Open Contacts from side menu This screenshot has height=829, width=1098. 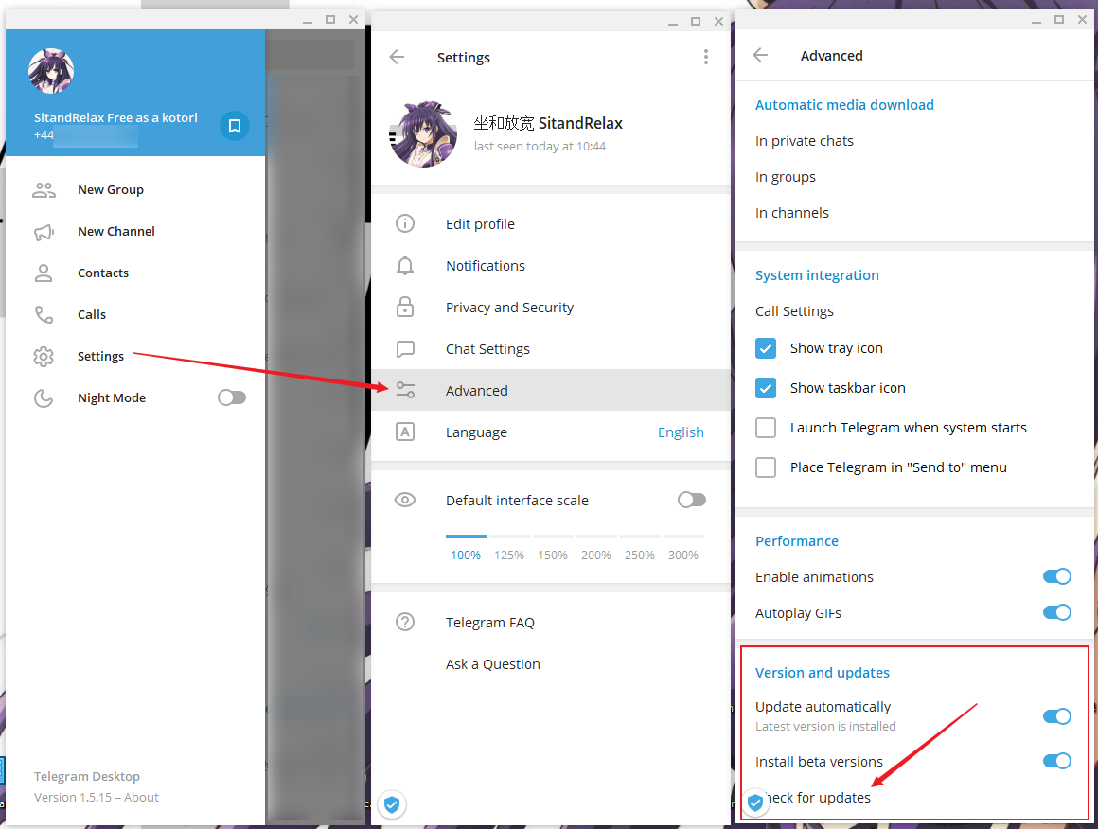135,273
